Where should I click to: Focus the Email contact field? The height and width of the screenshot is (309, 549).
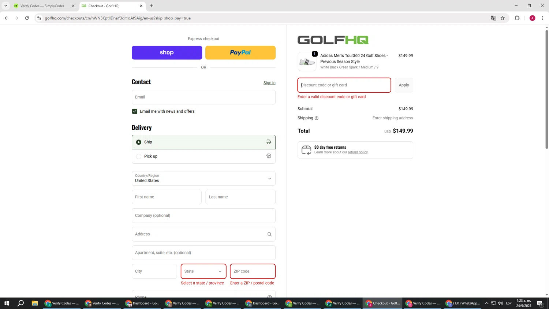pyautogui.click(x=203, y=97)
